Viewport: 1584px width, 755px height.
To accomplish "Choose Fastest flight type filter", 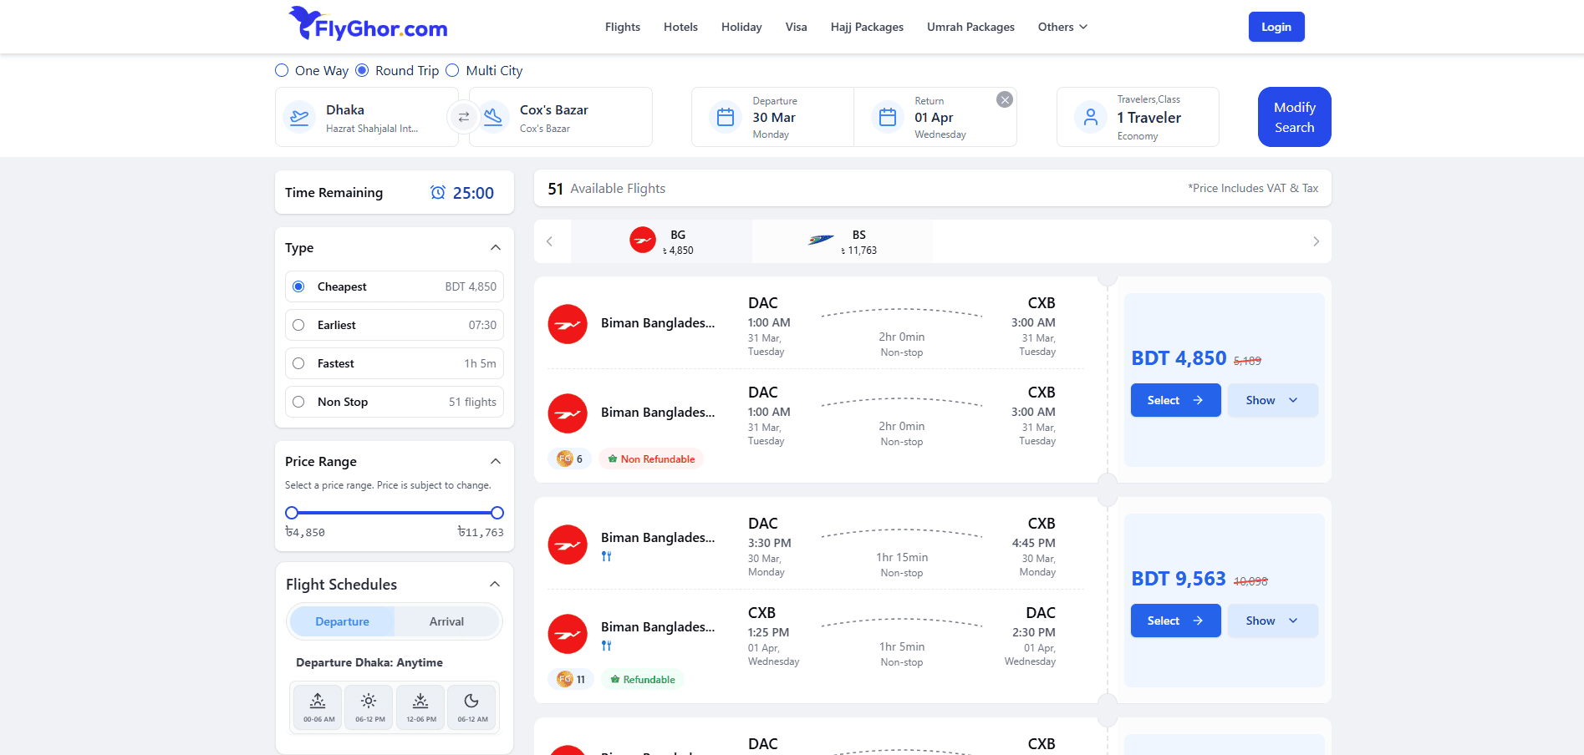I will pyautogui.click(x=395, y=363).
